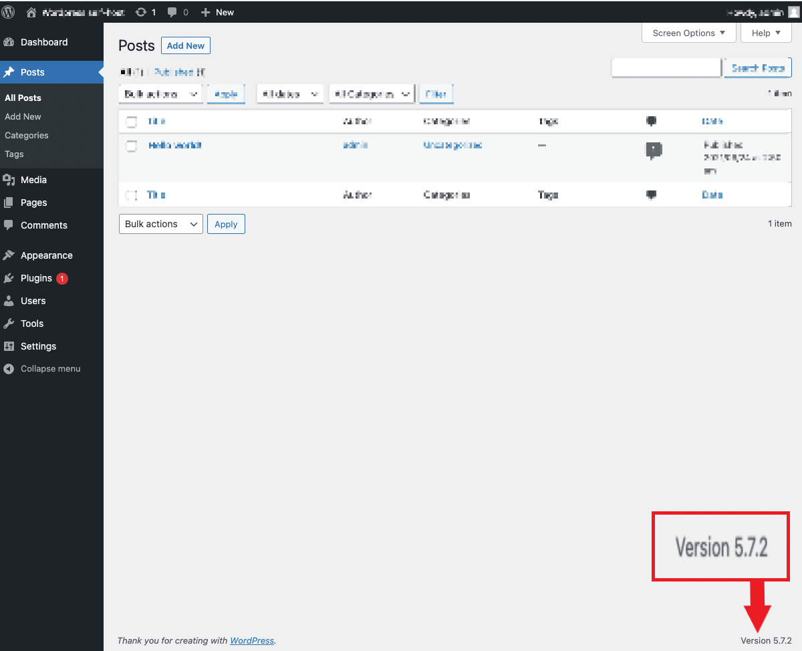802x651 pixels.
Task: Click the top Apply button
Action: (x=226, y=94)
